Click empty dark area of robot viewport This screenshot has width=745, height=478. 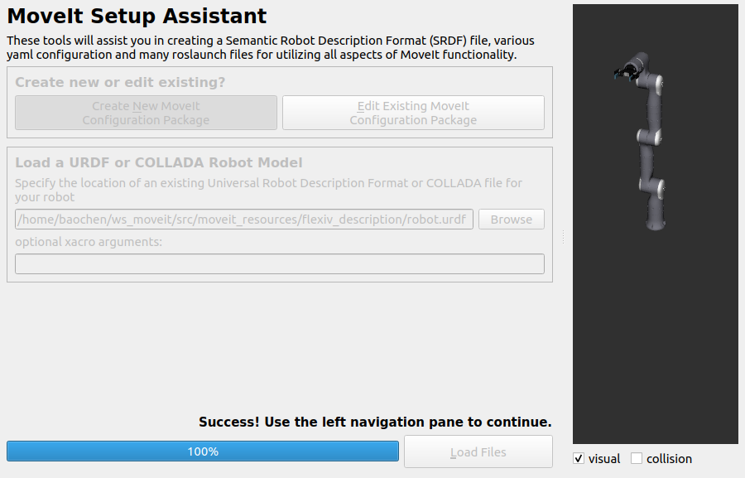(656, 333)
